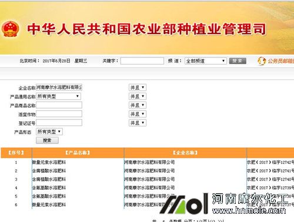
Task: Open 并且 dropdown next to 企业名称
Action: coord(138,87)
